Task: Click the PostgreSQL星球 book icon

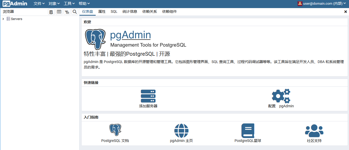Action: [248, 130]
